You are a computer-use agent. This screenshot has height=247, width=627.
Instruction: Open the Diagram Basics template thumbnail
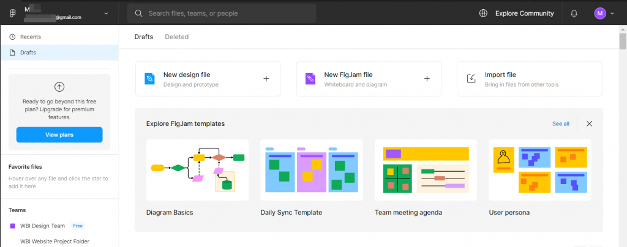(x=197, y=170)
